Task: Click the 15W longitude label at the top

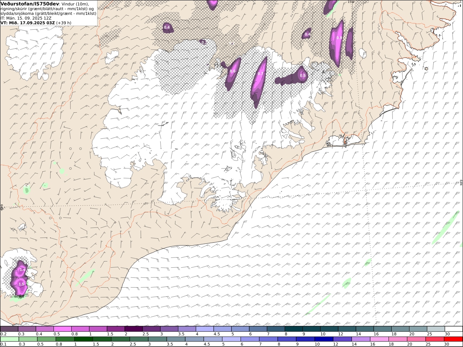Action: pyautogui.click(x=351, y=2)
